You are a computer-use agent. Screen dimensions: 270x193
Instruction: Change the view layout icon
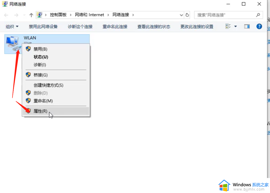pyautogui.click(x=228, y=26)
